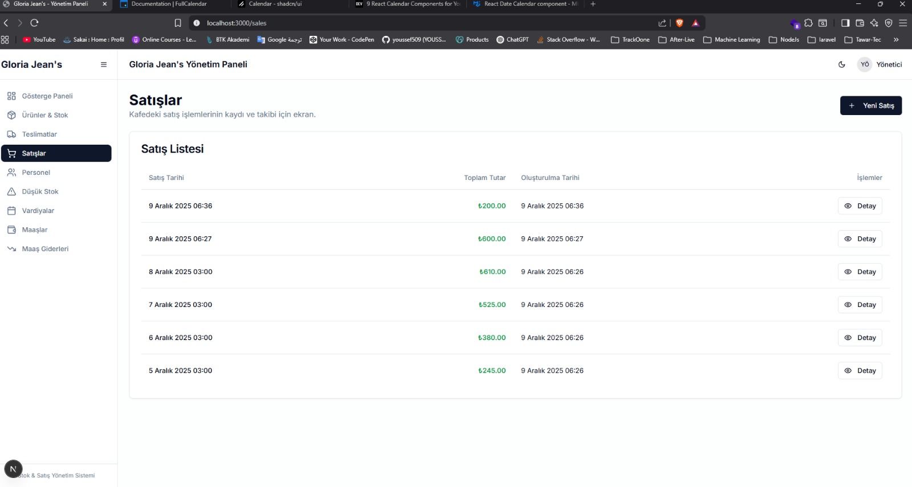The width and height of the screenshot is (912, 487).
Task: Switch to React Date Calendar component tab
Action: (x=526, y=4)
